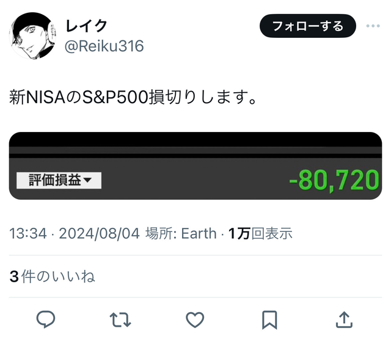Click the レイク display name

[x=86, y=26]
